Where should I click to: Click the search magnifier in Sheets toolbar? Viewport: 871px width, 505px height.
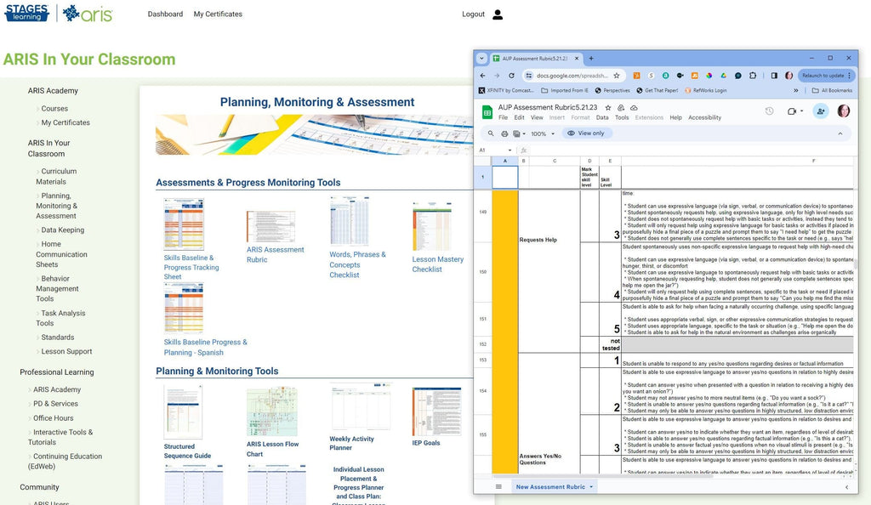coord(492,133)
